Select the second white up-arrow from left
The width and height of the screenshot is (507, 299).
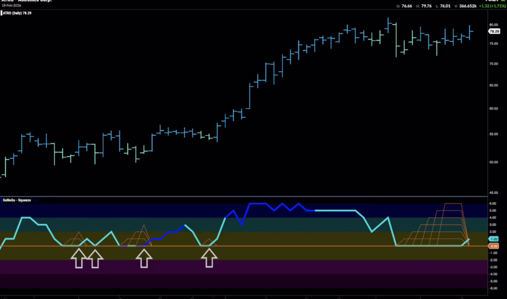pyautogui.click(x=95, y=258)
